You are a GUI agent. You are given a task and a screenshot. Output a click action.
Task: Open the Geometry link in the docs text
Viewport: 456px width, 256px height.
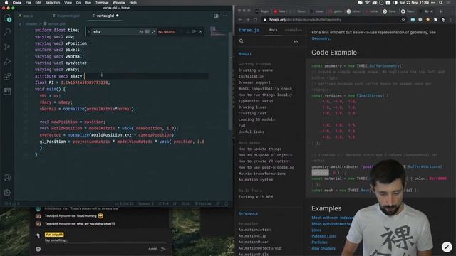(x=321, y=38)
